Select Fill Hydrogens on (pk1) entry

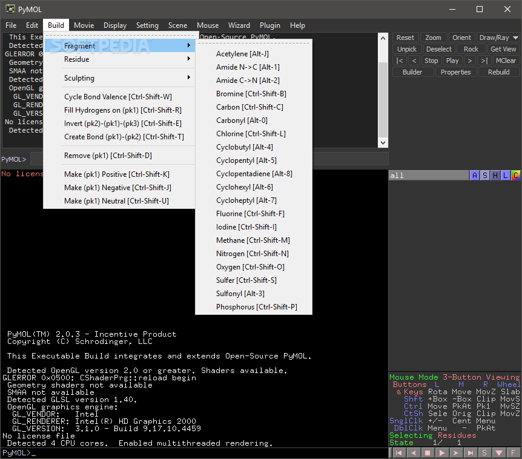120,110
